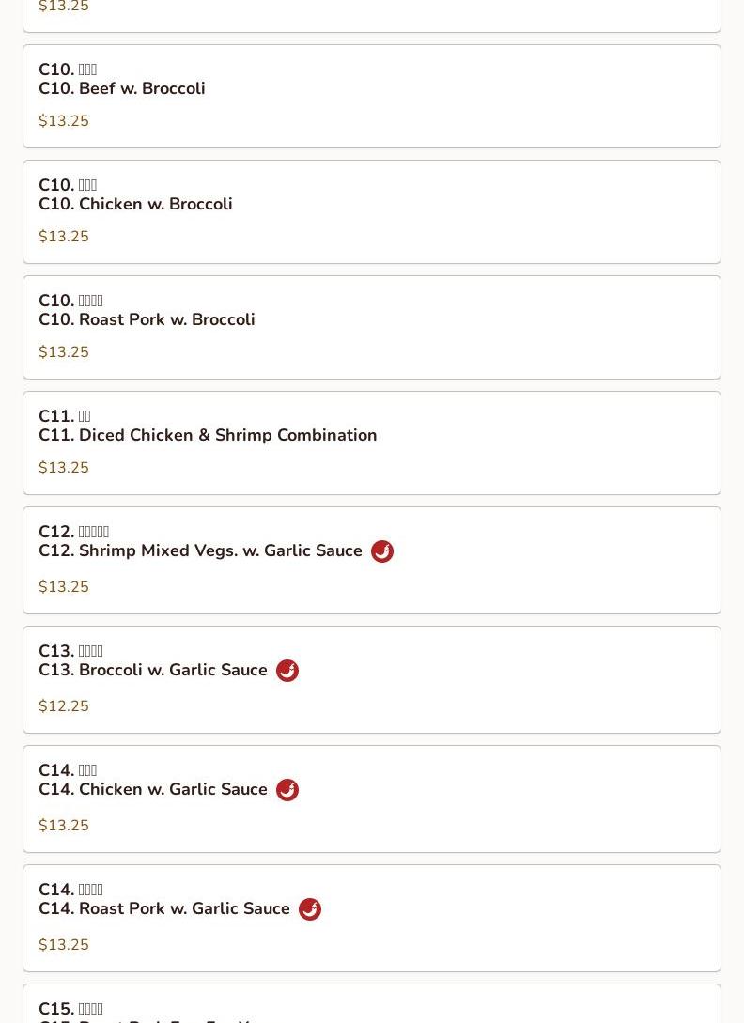
Task: Click spicy icon next to Chicken w. Garlic Sauce
Action: click(287, 790)
